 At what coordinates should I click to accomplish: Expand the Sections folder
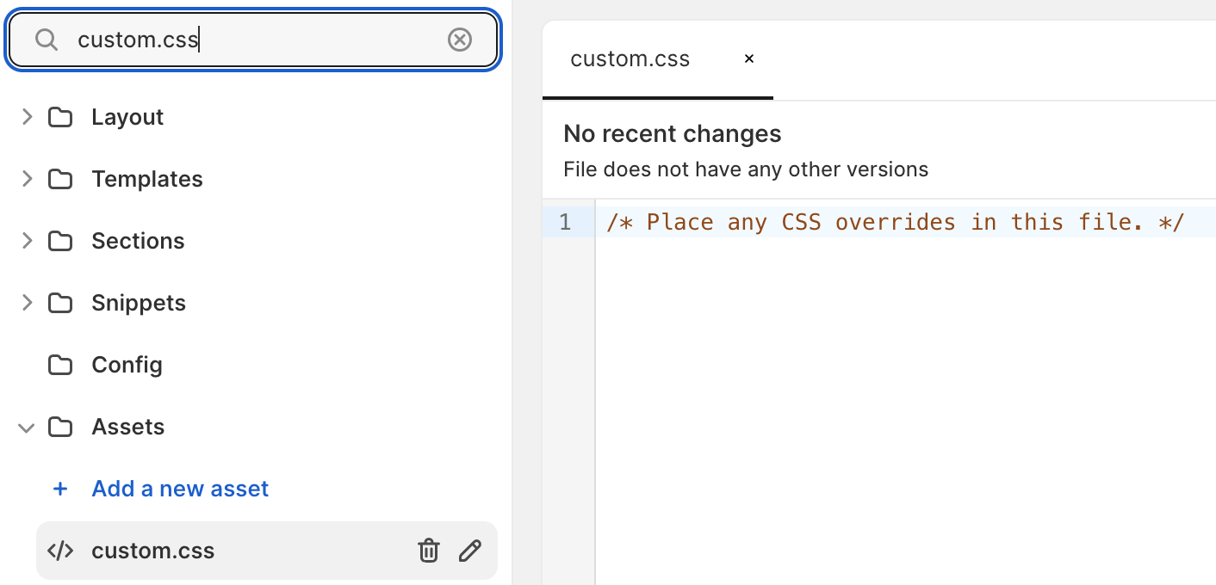(27, 241)
